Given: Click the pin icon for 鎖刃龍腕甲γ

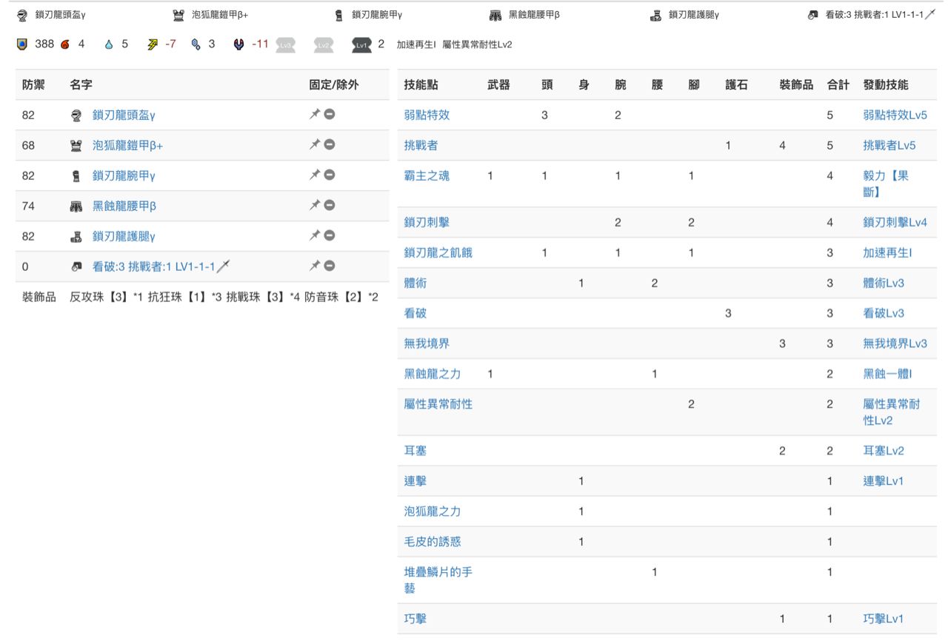Looking at the screenshot, I should pos(315,175).
